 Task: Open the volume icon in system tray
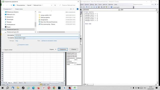[x=136, y=88]
